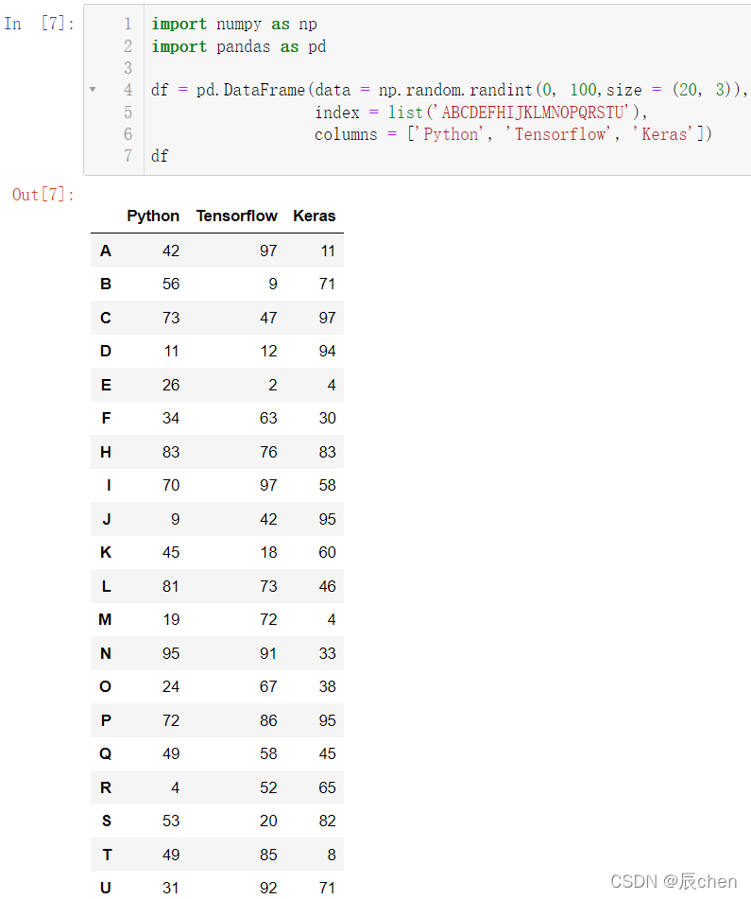Click Tensorflow value 92 in row U
The image size is (751, 899).
(x=268, y=888)
